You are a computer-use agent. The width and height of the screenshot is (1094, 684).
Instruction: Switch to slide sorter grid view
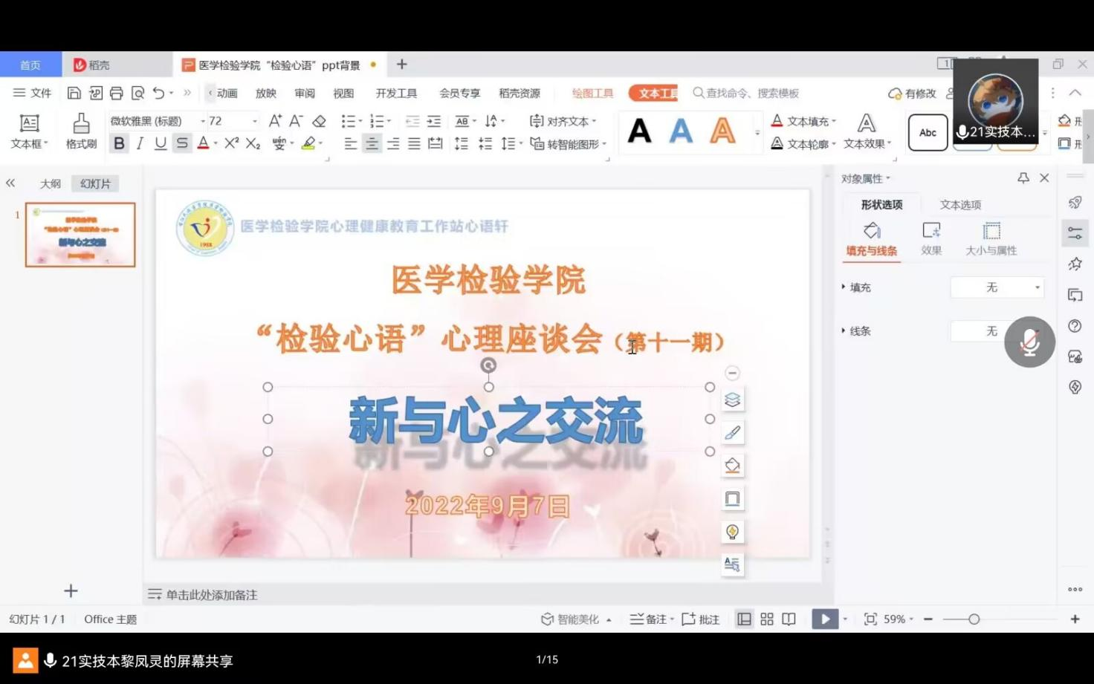point(767,619)
